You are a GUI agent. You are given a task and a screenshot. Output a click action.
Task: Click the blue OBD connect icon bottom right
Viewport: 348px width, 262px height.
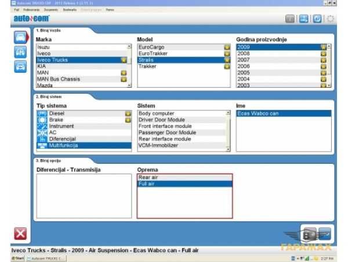pyautogui.click(x=325, y=234)
